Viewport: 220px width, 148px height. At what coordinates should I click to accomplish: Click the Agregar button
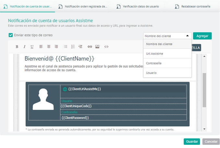coord(202,36)
